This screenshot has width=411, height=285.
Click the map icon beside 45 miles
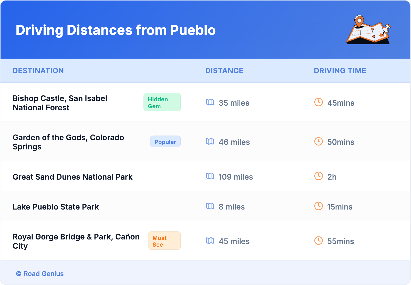tap(210, 241)
